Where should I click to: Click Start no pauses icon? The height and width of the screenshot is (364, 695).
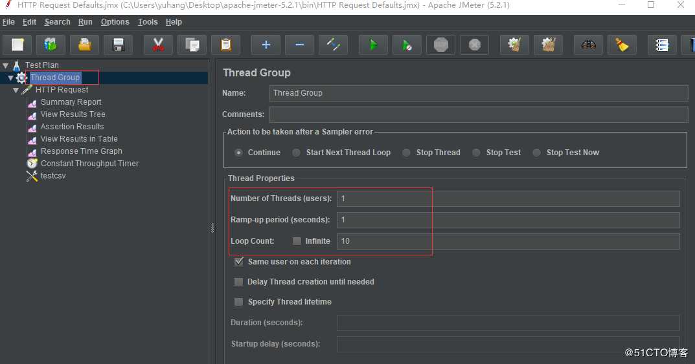pos(407,45)
